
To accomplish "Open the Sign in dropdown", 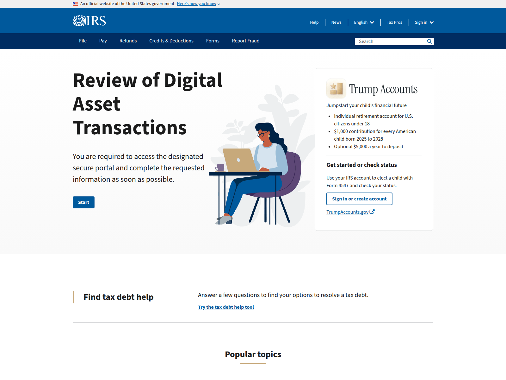I will coord(424,22).
